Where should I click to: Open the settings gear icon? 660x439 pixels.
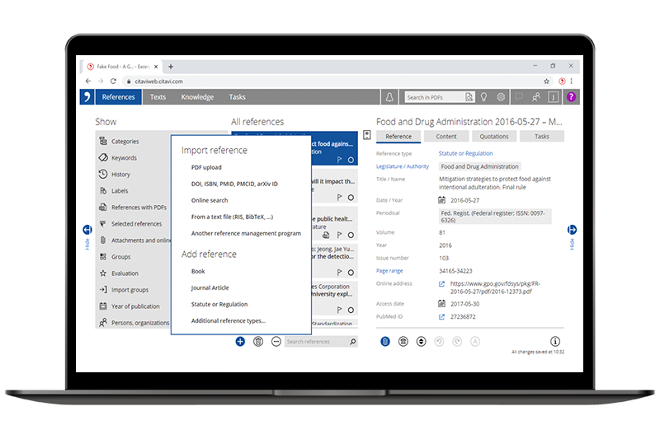[501, 97]
